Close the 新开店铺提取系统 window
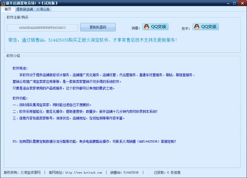 coord(241,3)
